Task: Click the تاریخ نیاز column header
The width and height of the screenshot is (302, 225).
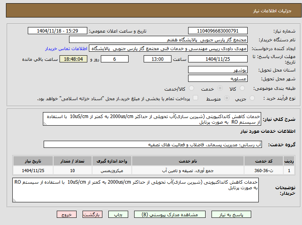Action: (x=33, y=161)
